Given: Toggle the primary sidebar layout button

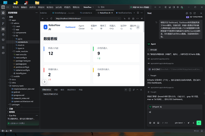Looking at the screenshot, I should point(166,7).
